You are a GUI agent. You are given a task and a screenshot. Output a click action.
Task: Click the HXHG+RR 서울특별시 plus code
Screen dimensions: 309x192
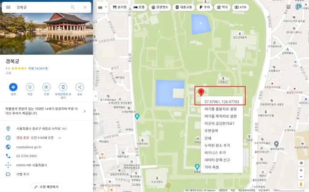pyautogui.click(x=32, y=165)
